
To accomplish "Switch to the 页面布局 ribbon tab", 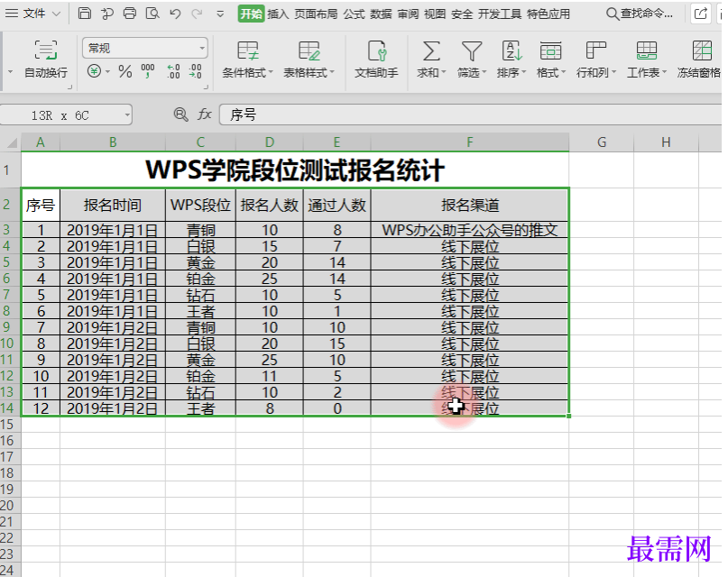I will (316, 14).
